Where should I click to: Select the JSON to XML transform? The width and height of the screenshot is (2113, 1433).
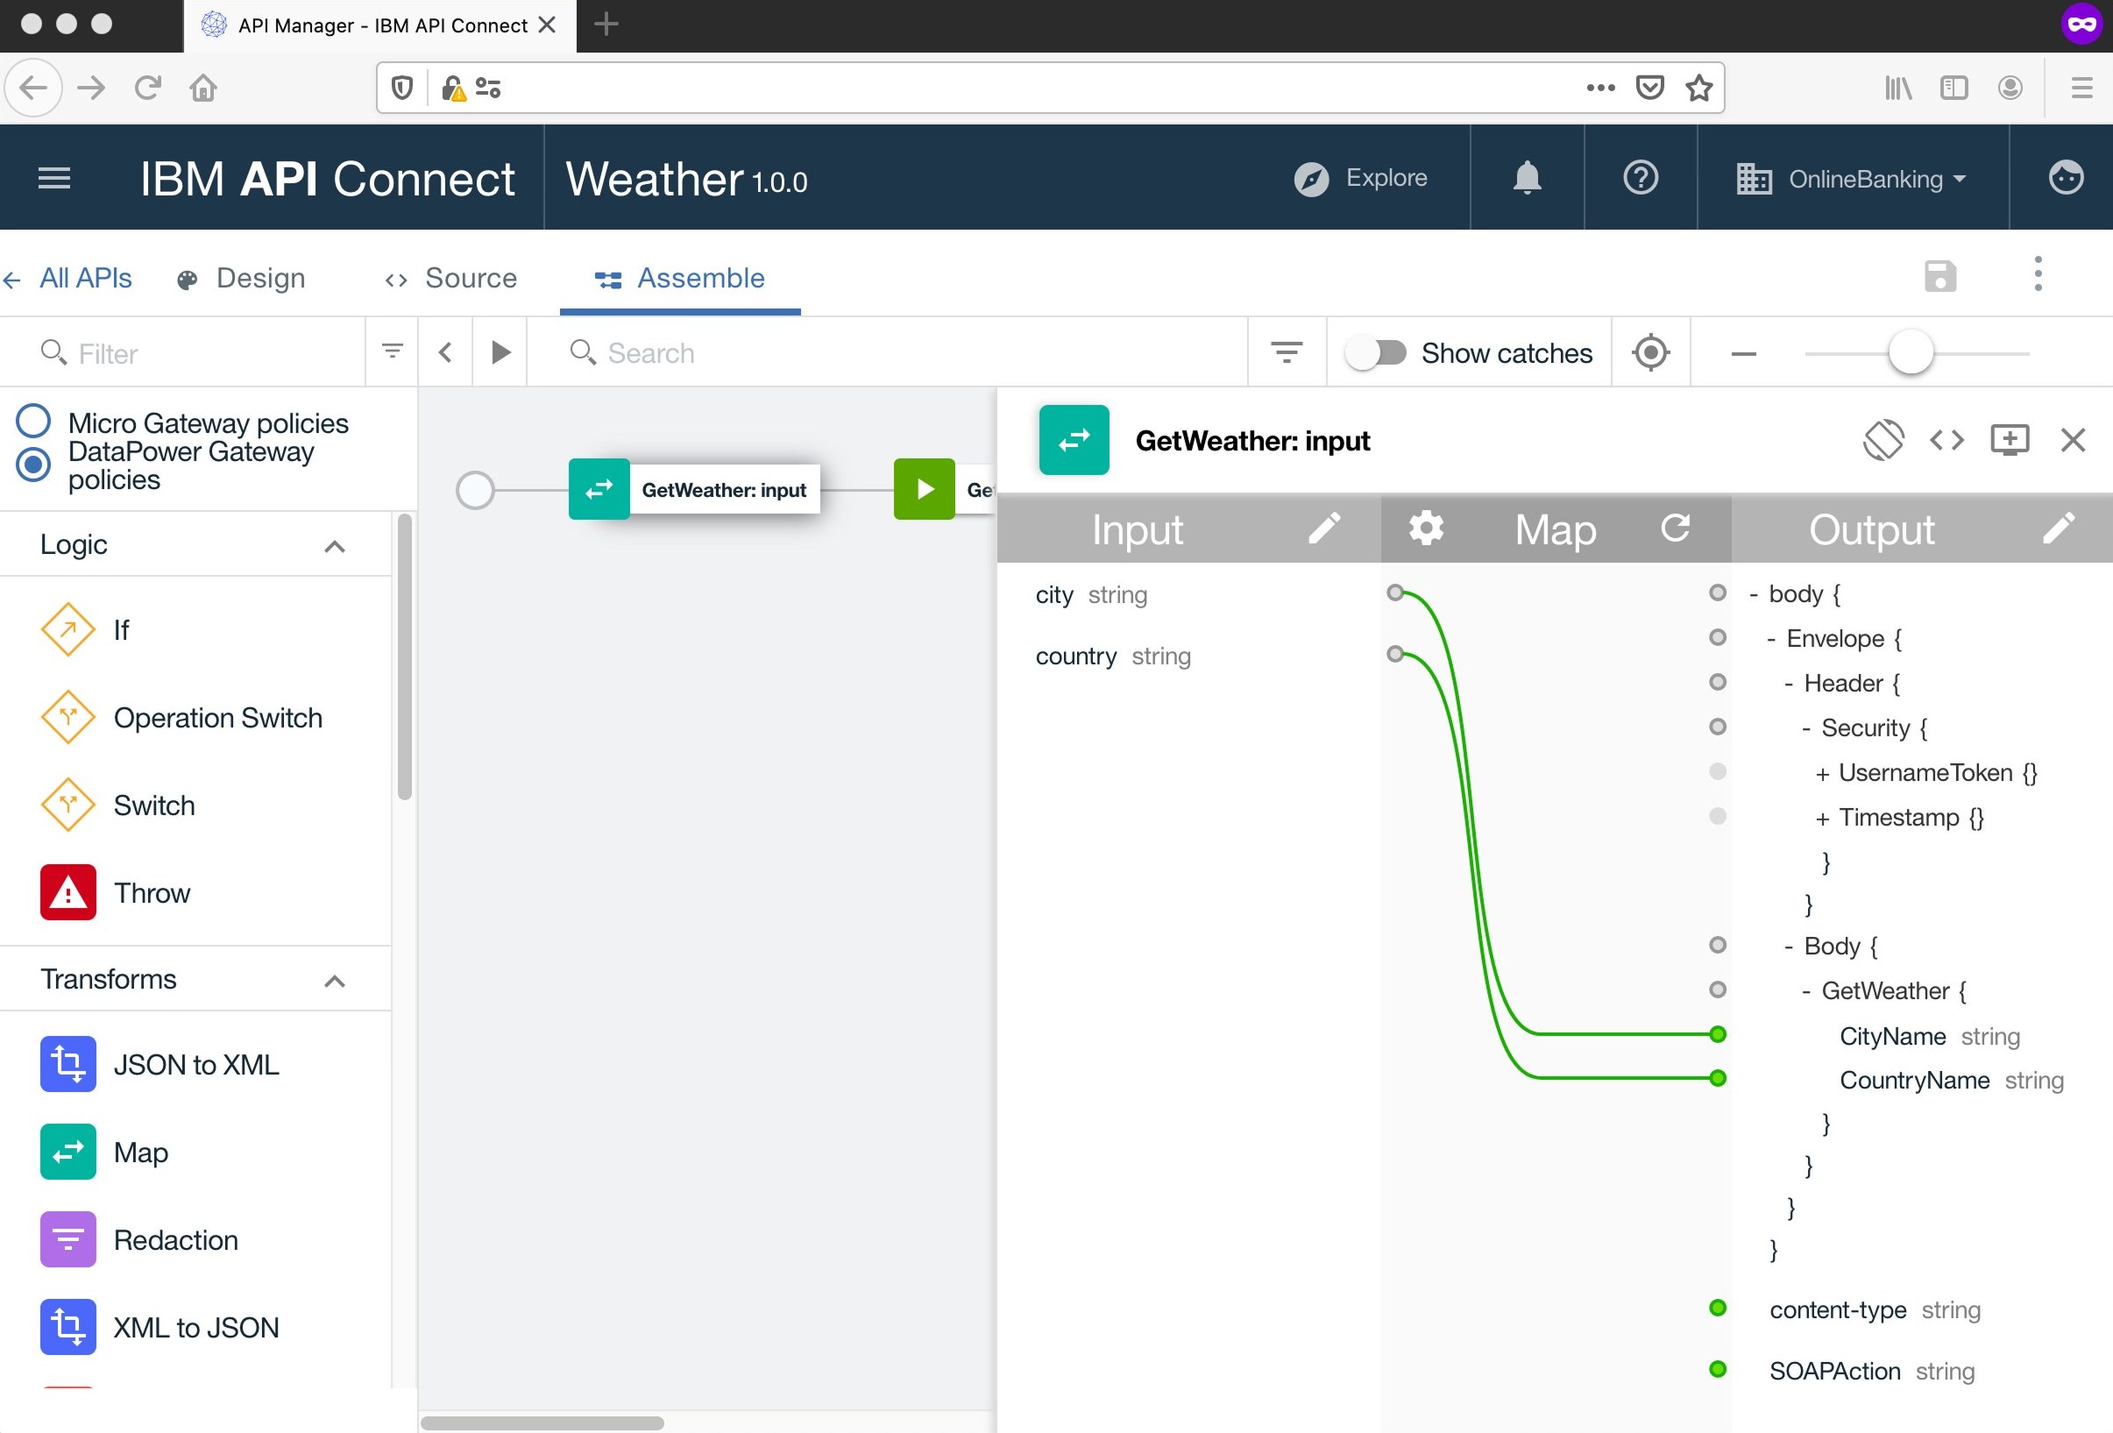coord(160,1065)
